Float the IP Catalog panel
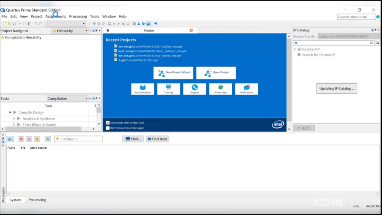Image resolution: width=382 pixels, height=215 pixels. click(x=375, y=30)
